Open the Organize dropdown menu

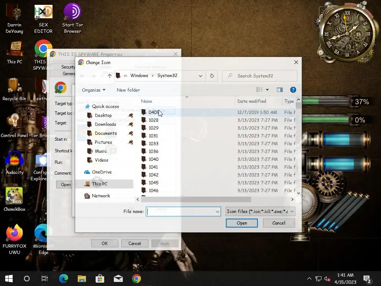(93, 90)
